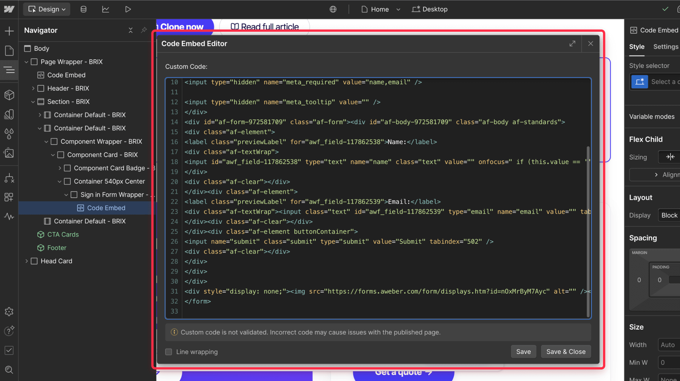Expand Header - BRIX in Navigator
The width and height of the screenshot is (680, 381).
click(x=33, y=88)
